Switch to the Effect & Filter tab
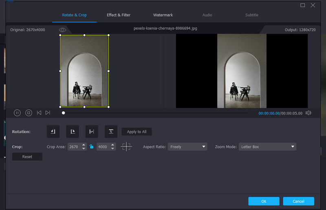 point(119,15)
